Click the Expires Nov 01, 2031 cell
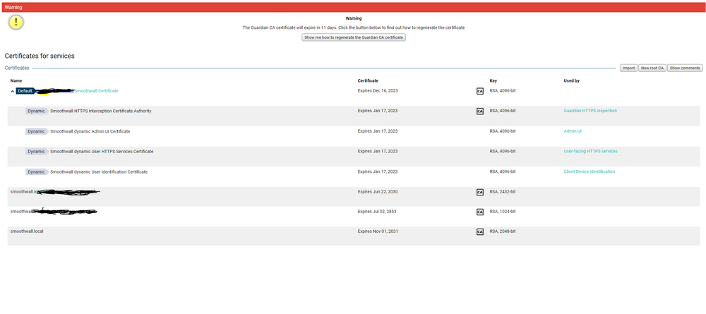This screenshot has width=706, height=314. tap(378, 231)
